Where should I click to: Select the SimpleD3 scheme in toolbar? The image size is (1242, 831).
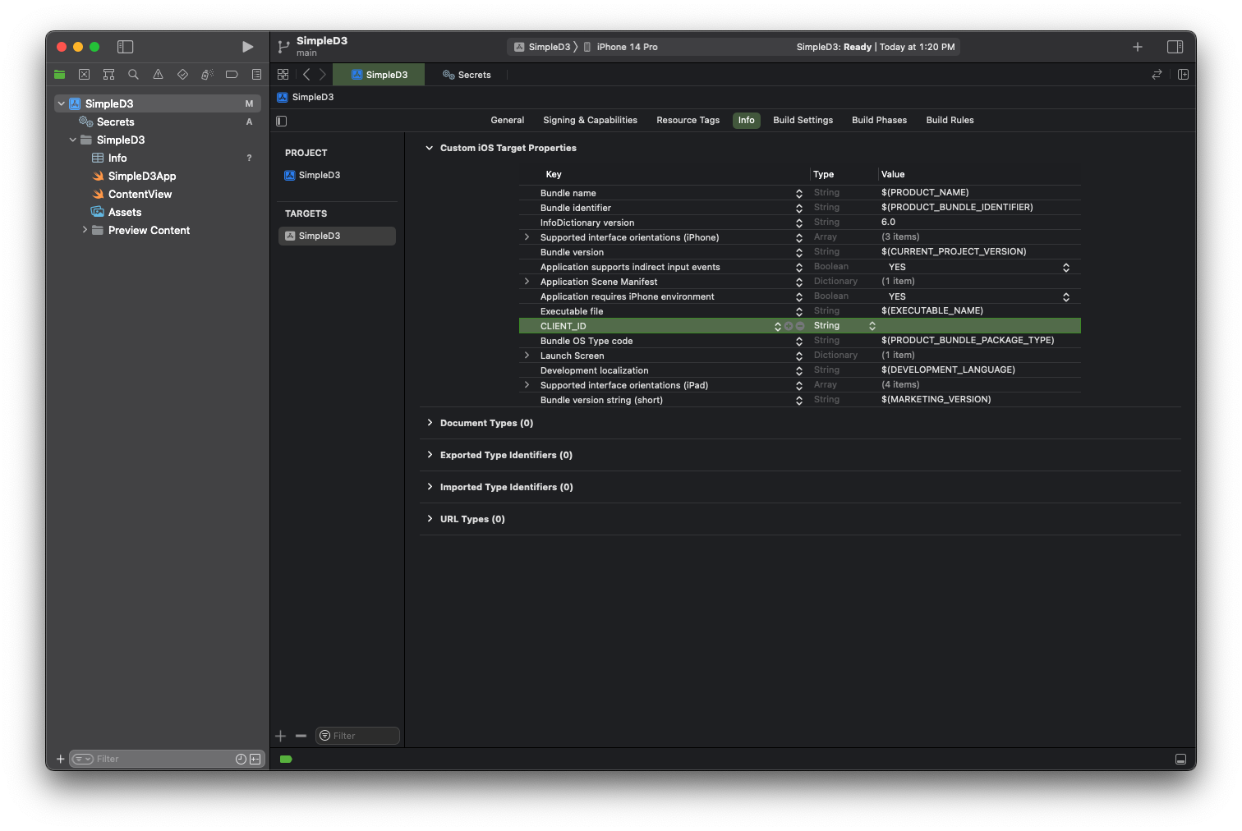tap(542, 47)
